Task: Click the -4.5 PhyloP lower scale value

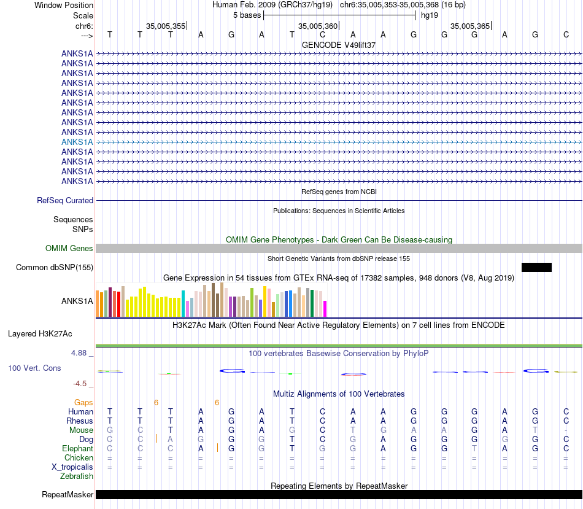Action: pyautogui.click(x=80, y=384)
